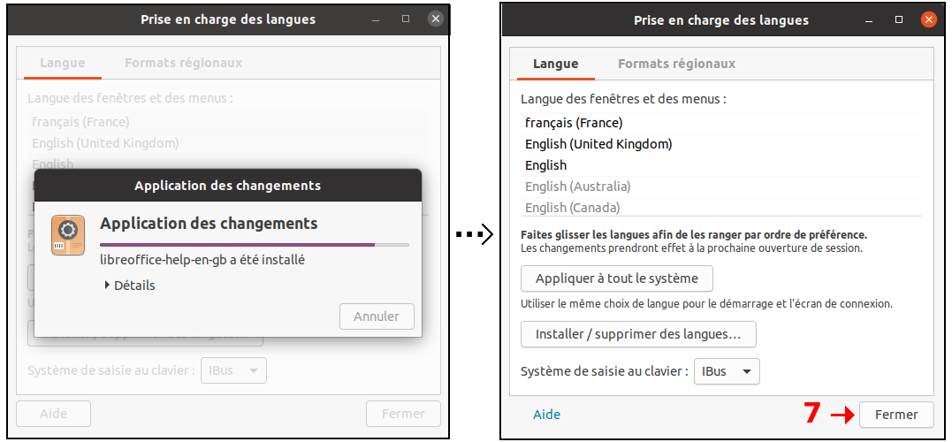The image size is (952, 442).
Task: Open the dimmed IBus dropdown in the left window
Action: 233,370
